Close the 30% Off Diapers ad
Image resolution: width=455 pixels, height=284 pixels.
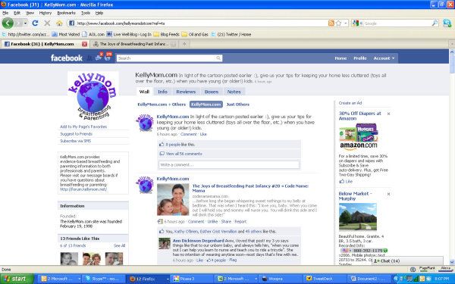(x=388, y=114)
